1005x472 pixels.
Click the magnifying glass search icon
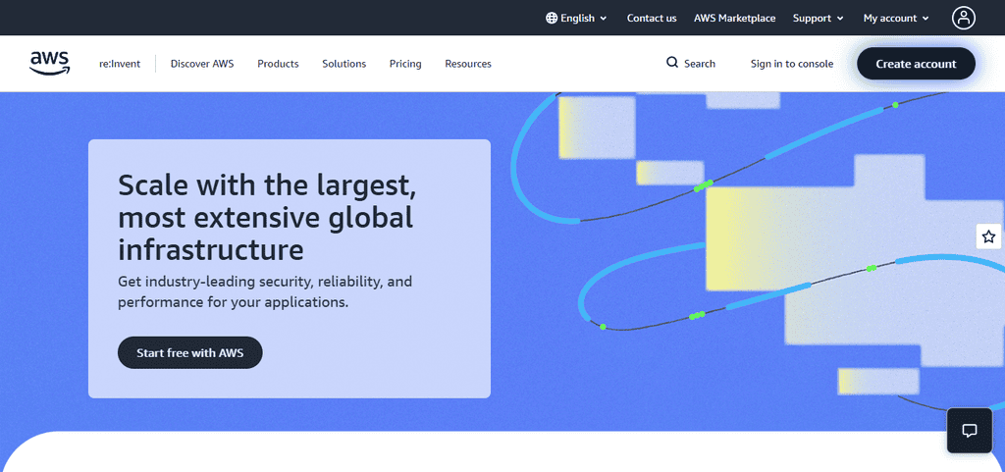(x=671, y=63)
